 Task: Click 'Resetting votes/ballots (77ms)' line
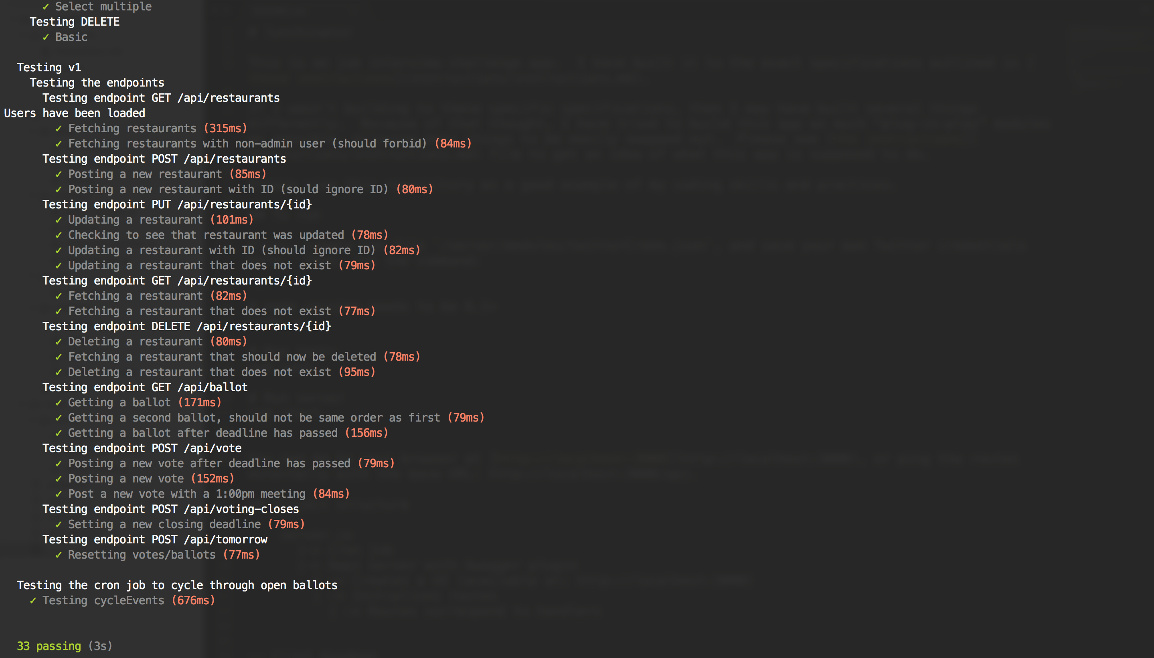(158, 555)
